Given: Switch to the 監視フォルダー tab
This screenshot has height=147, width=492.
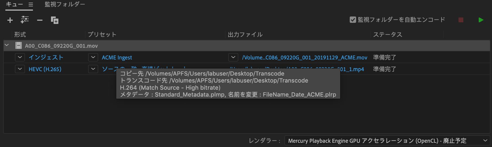Looking at the screenshot, I should [65, 5].
